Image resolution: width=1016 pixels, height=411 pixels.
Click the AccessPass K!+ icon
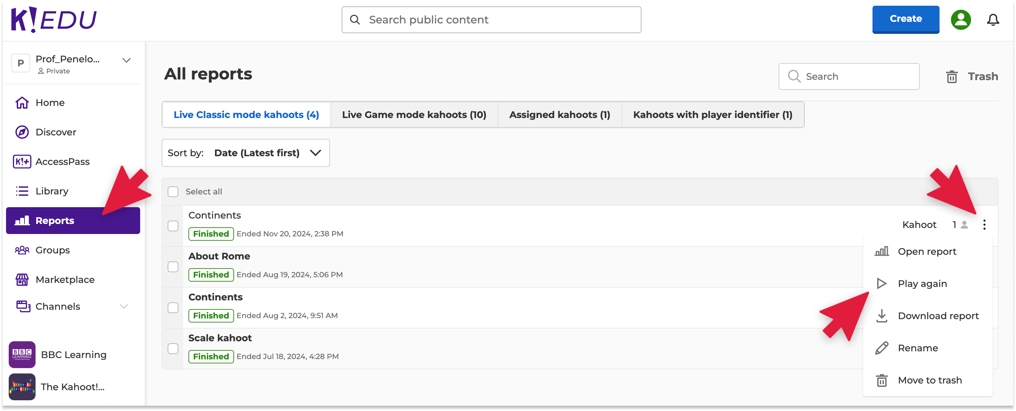(x=22, y=162)
